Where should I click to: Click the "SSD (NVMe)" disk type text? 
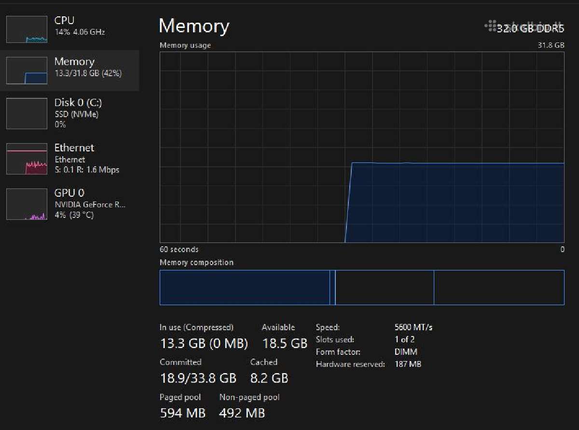tap(76, 114)
